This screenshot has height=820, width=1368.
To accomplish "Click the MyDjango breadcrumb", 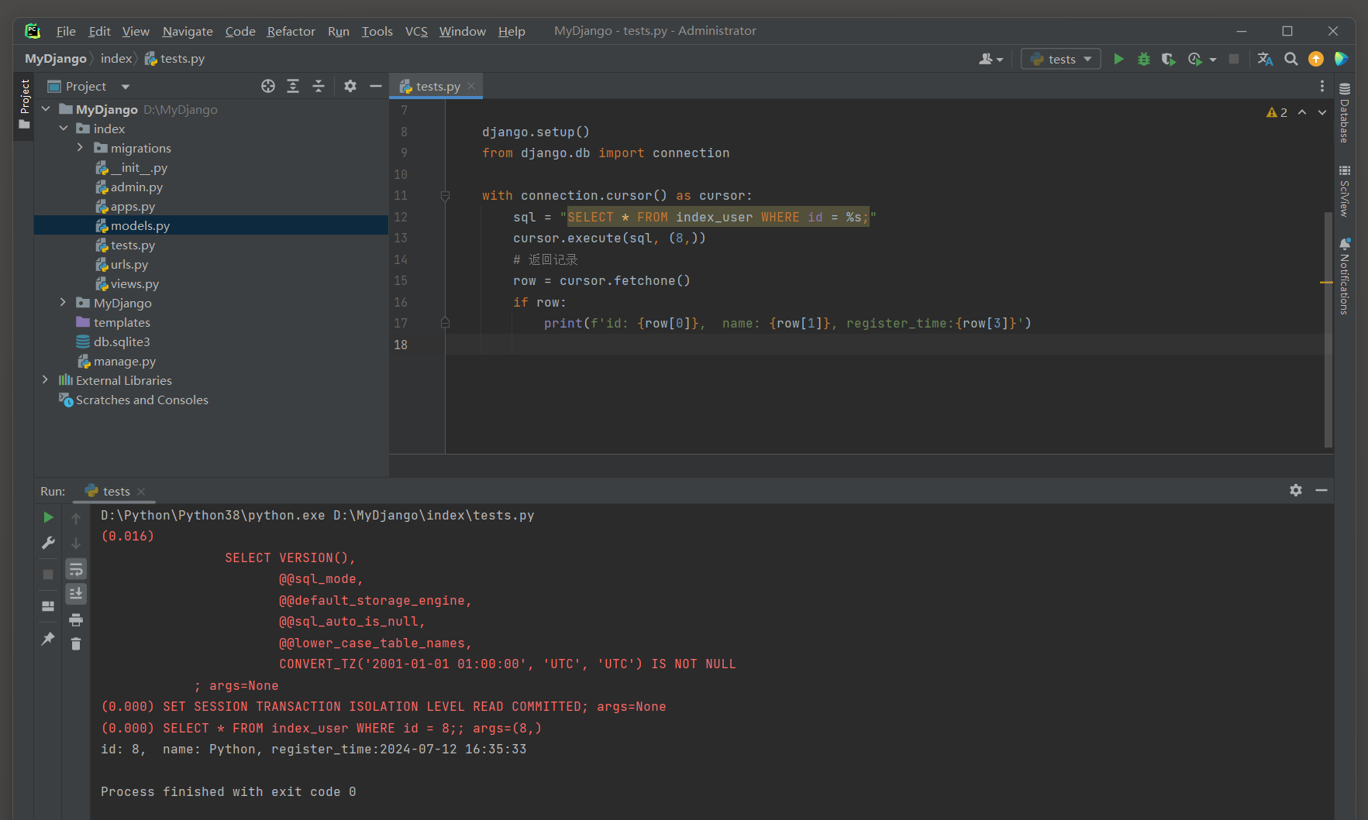I will coord(56,59).
